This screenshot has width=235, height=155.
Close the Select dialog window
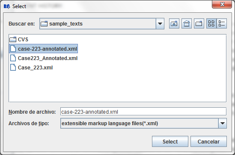point(222,4)
